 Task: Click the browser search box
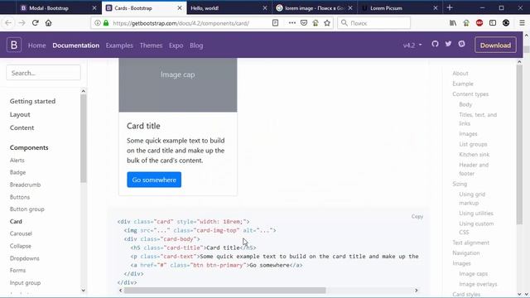tap(373, 23)
